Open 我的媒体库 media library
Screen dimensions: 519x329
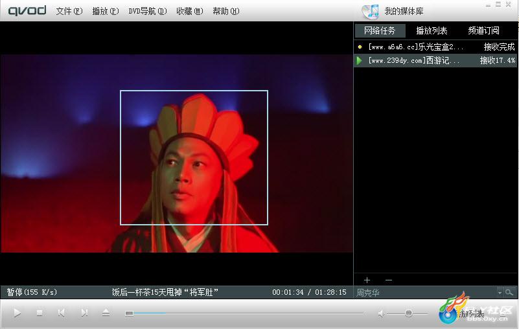[404, 11]
